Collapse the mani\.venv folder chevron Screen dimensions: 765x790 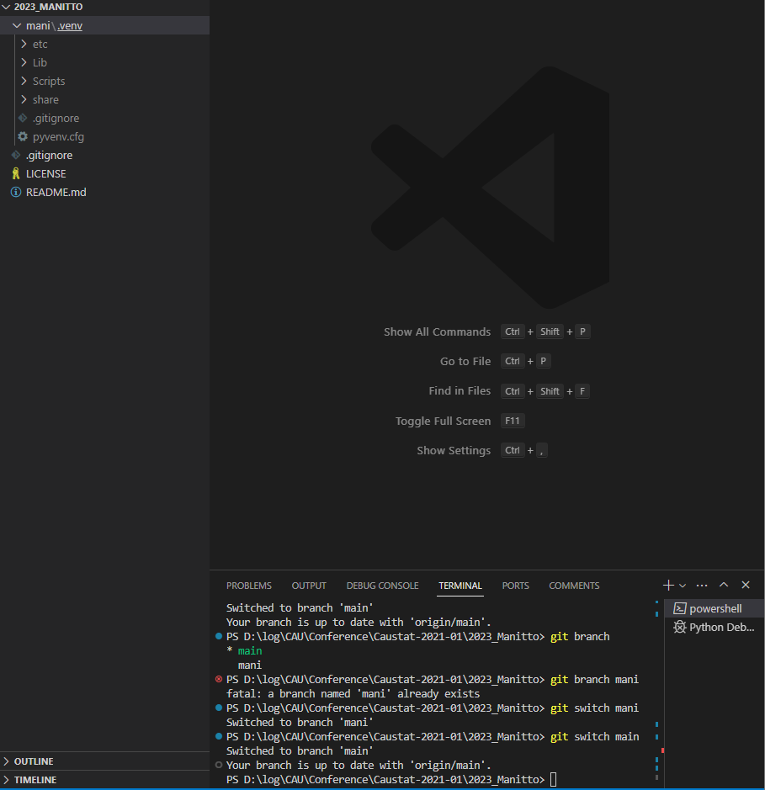(x=17, y=26)
